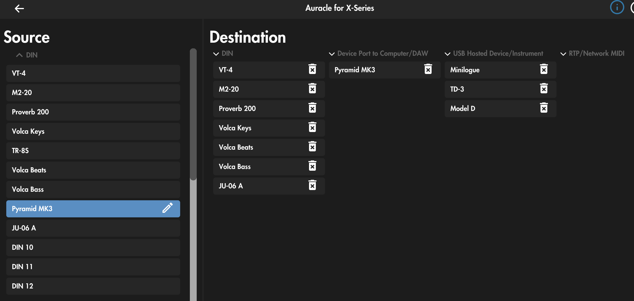Delete Volca Bass destination route

point(312,166)
